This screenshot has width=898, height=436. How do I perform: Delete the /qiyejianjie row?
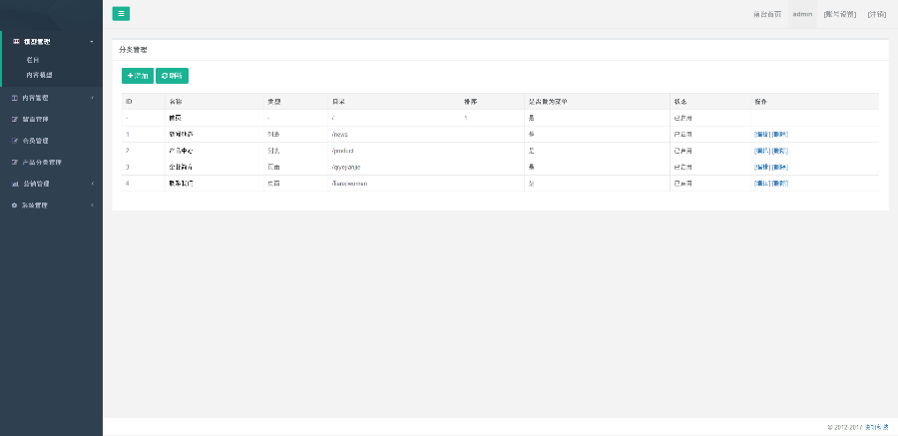tap(780, 168)
